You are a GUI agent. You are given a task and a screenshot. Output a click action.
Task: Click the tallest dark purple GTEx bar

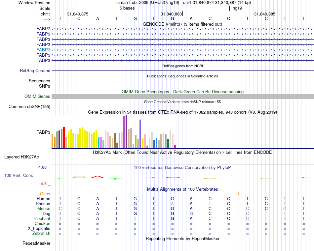(x=126, y=131)
